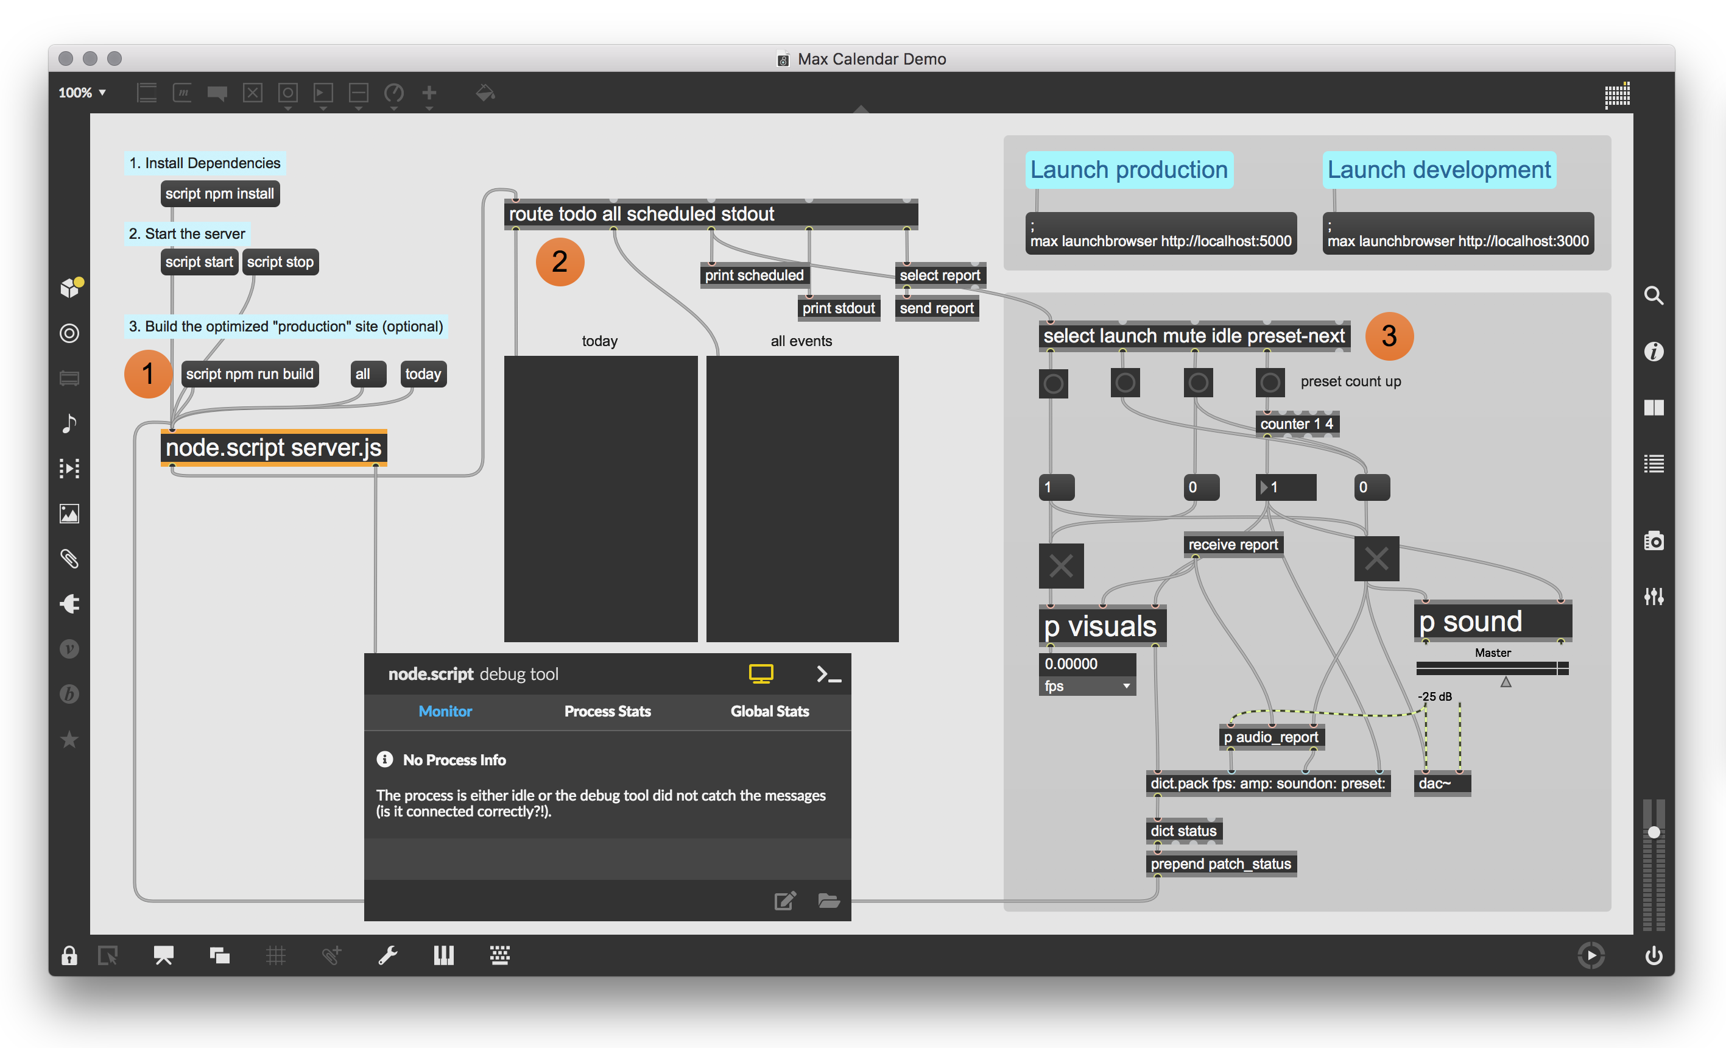Viewport: 1726px width, 1048px height.
Task: Click the number box below counter 1 4
Action: pos(1286,487)
